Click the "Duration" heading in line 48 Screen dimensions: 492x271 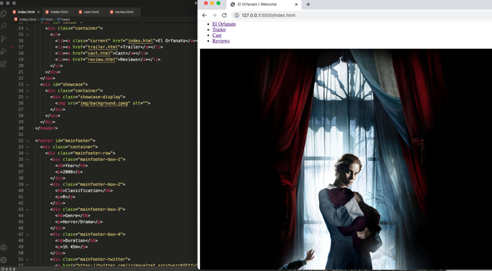75,241
